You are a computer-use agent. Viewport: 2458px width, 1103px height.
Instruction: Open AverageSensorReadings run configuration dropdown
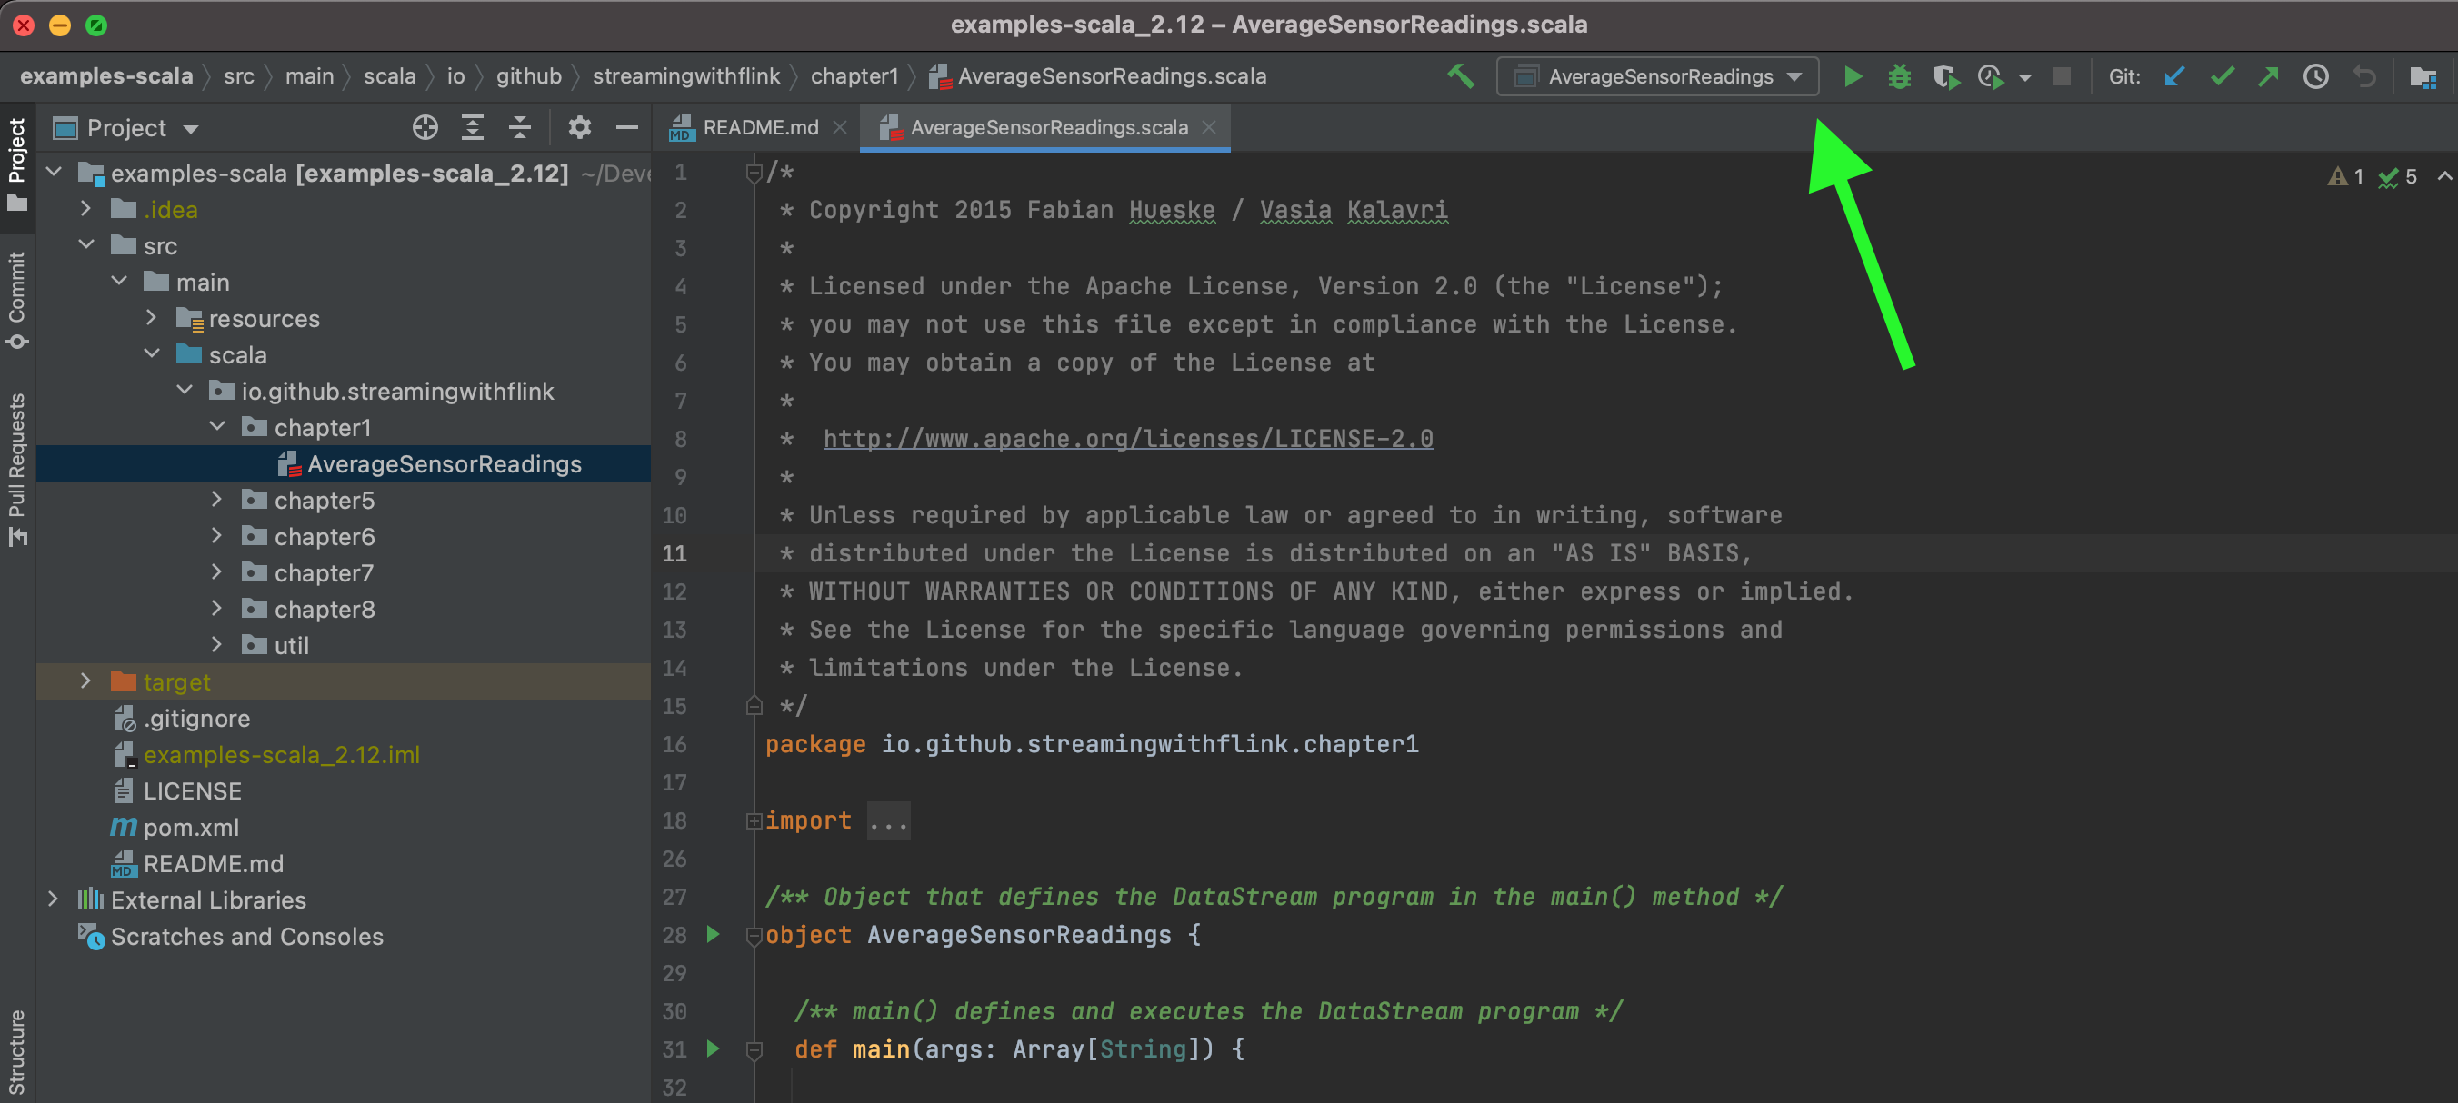click(1658, 76)
